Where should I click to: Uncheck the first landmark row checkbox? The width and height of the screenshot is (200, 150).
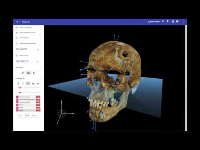17,97
